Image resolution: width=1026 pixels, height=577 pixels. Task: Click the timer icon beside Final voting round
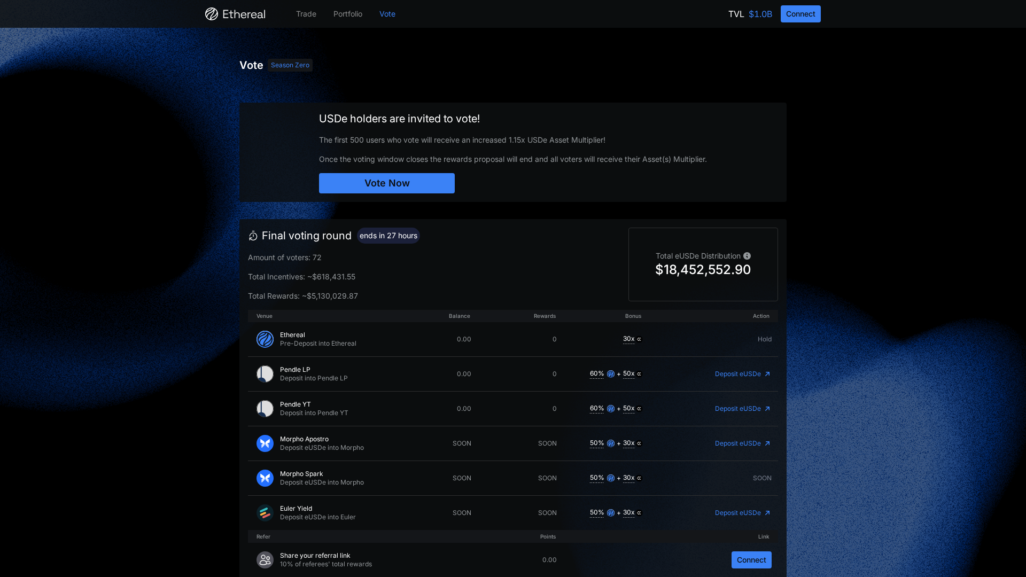point(252,236)
